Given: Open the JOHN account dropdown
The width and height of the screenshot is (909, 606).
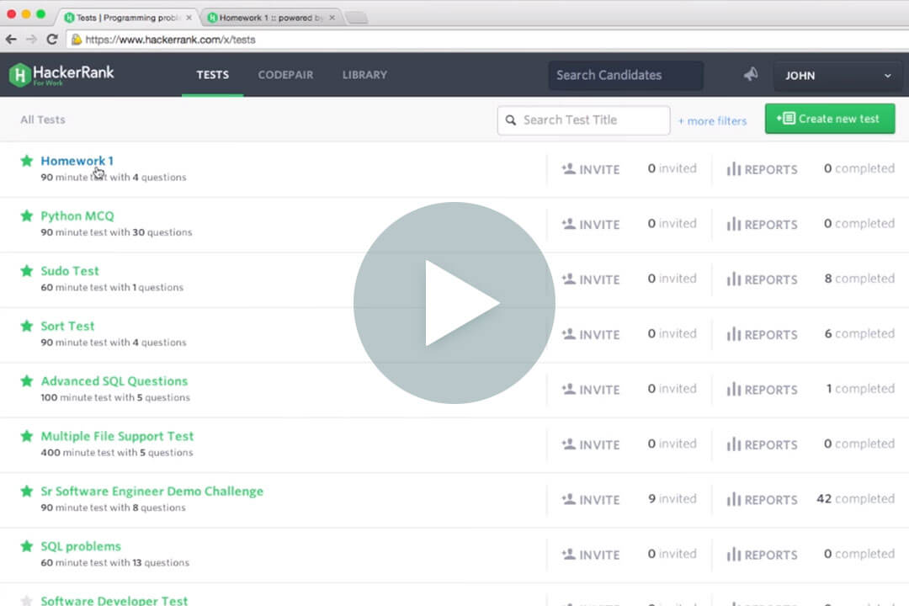Looking at the screenshot, I should [x=837, y=76].
